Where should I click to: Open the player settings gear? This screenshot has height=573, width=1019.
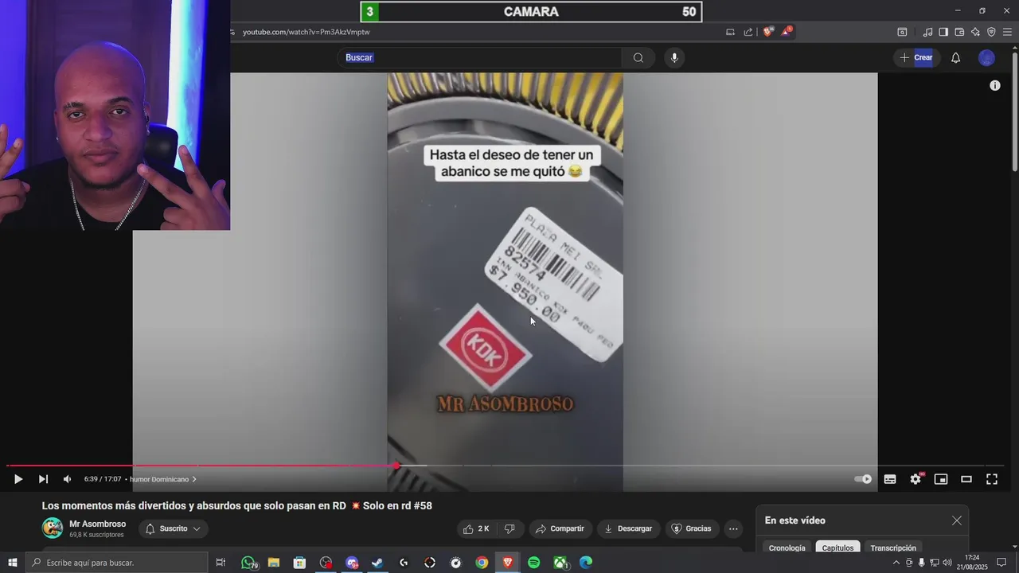[x=916, y=479]
